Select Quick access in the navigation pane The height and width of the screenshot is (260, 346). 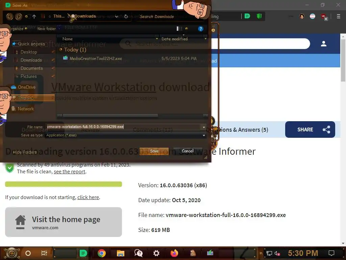coord(31,44)
